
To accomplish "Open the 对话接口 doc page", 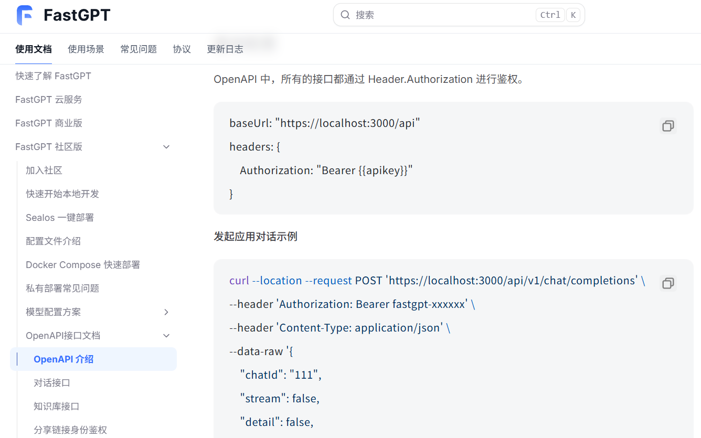I will [52, 383].
